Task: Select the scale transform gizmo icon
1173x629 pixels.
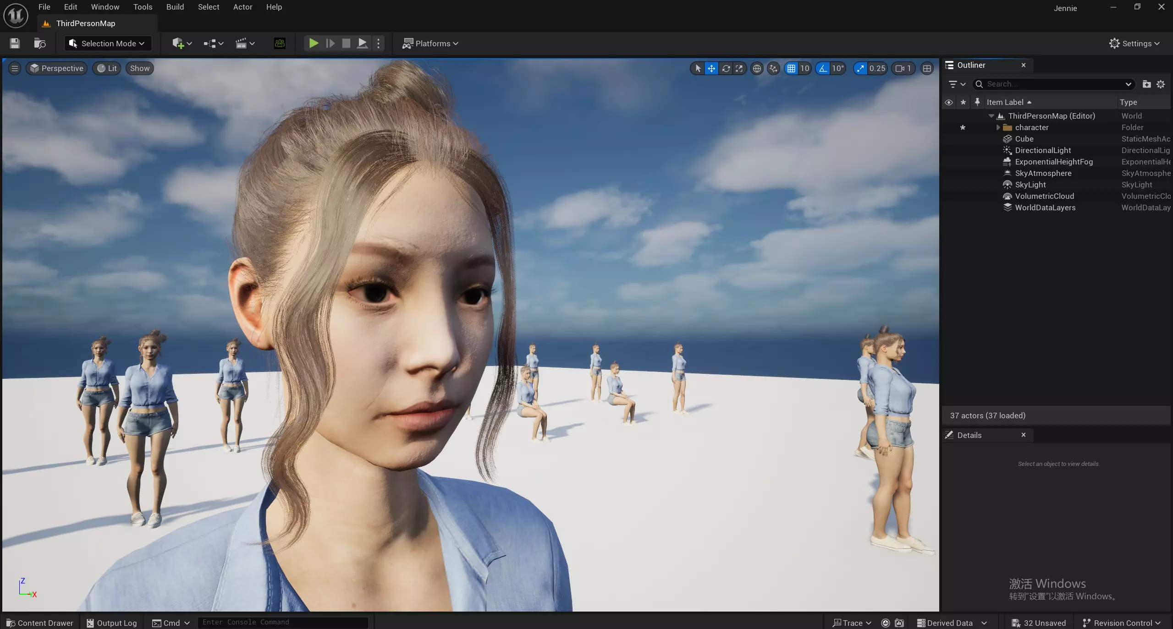Action: coord(739,68)
